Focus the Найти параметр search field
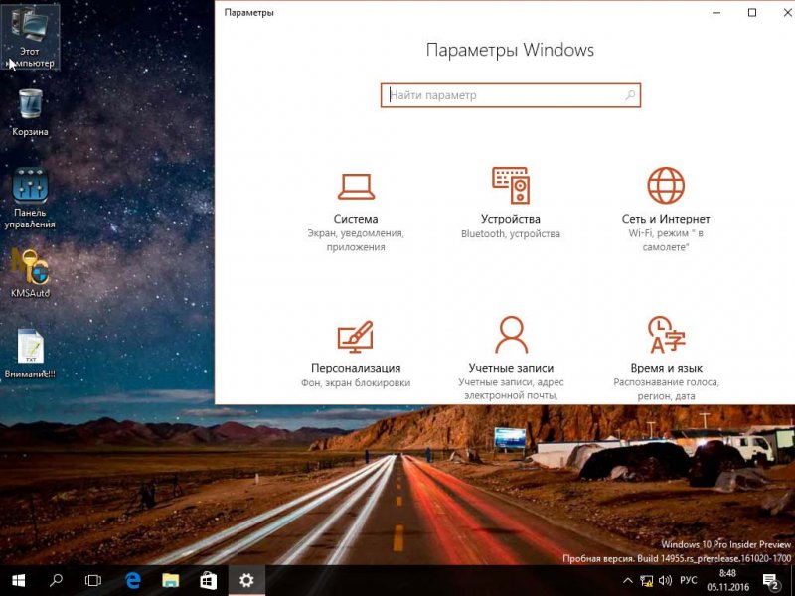The image size is (795, 596). pos(511,95)
